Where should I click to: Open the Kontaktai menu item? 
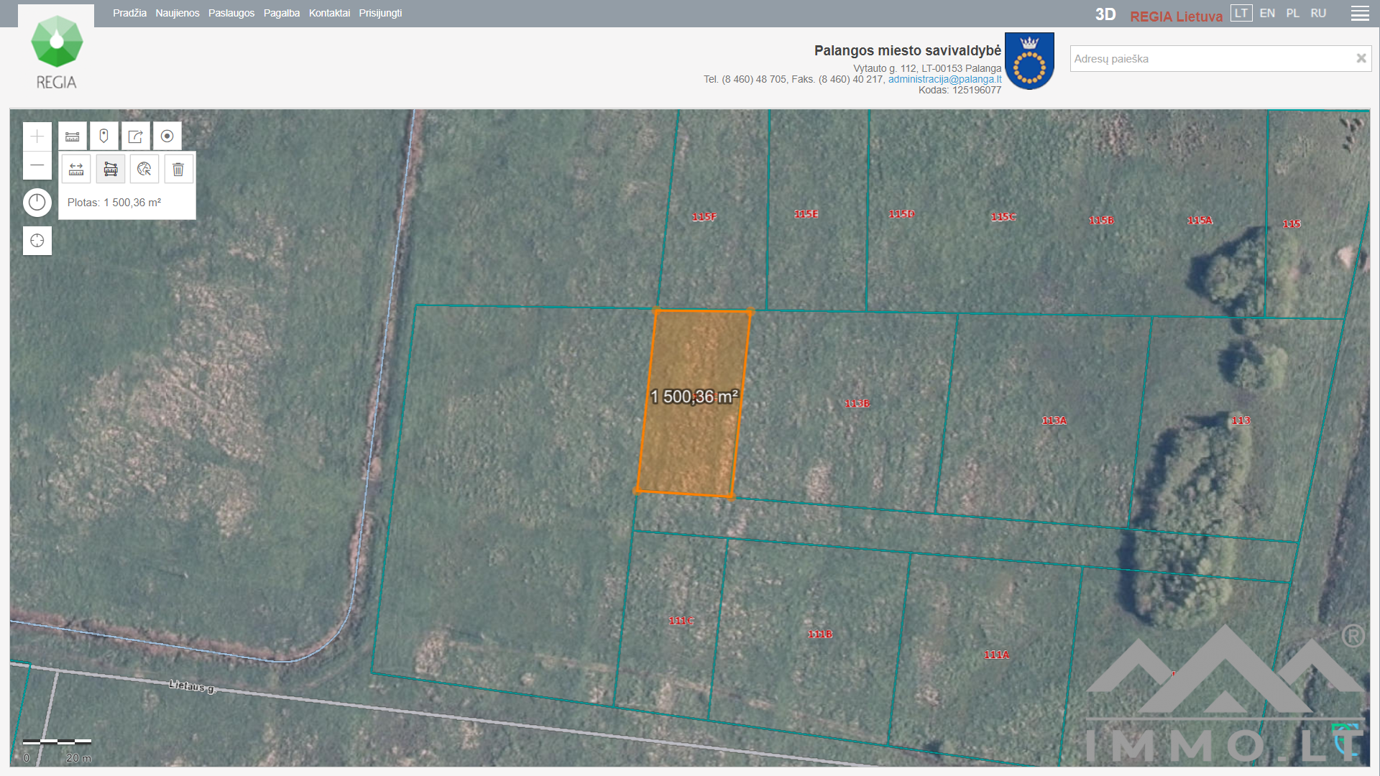tap(329, 13)
